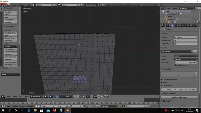The height and width of the screenshot is (113, 201).
Task: Open the Mesh menu in 3D view header
Action: [26, 96]
